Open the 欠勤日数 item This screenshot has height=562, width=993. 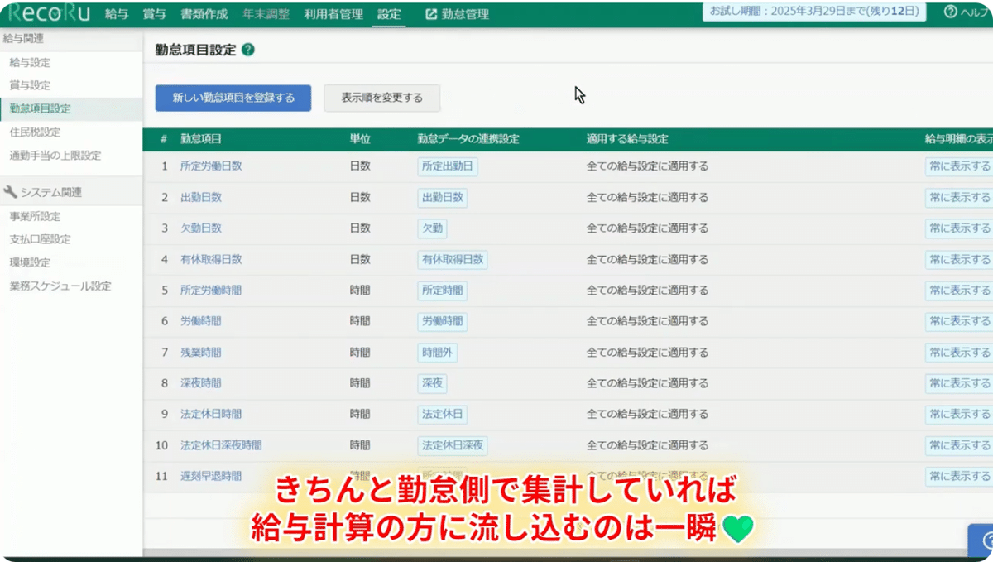[x=201, y=228]
